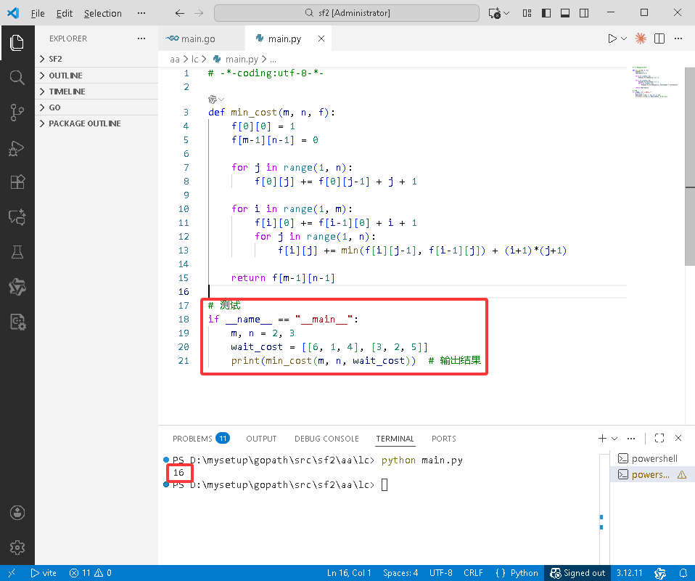
Task: Click the status bar icon right of 3.12.11
Action: click(660, 573)
